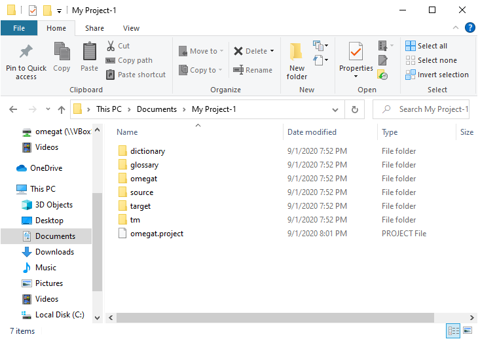
Task: Collapse the ribbon with the chevron
Action: [x=456, y=27]
